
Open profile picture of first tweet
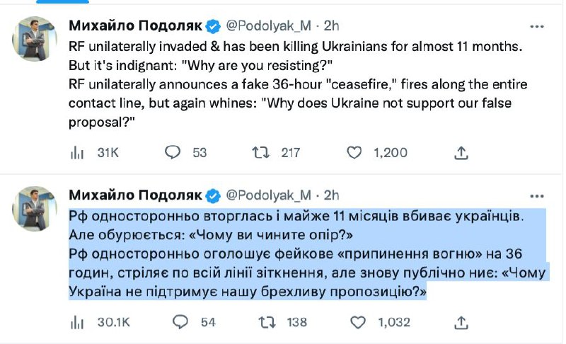coord(35,39)
